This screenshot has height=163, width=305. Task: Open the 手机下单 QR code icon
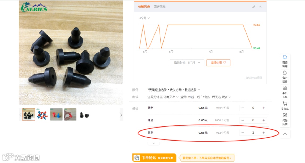[285, 92]
